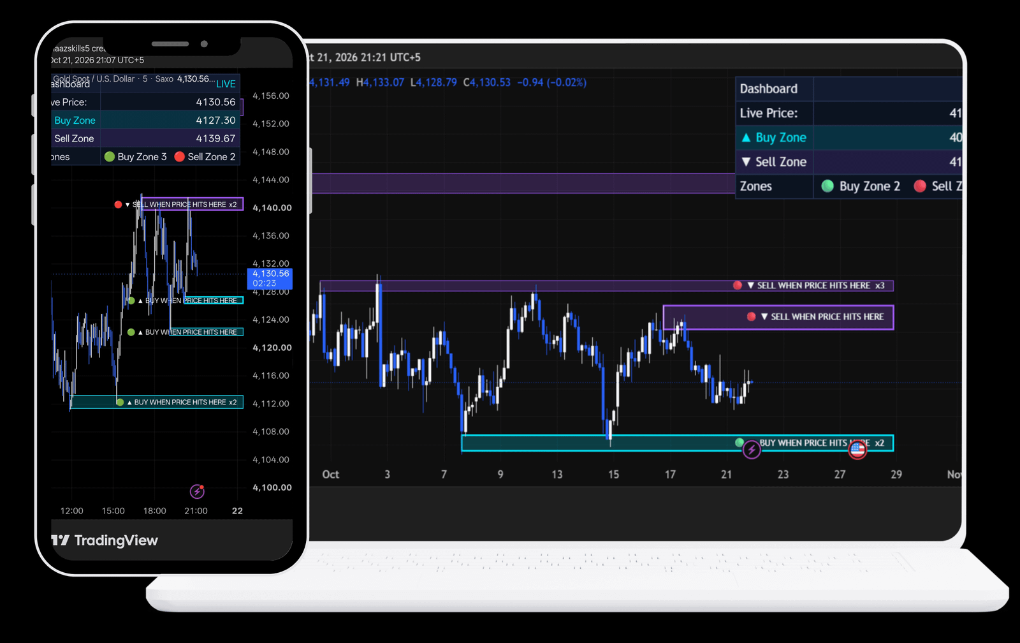Click the Oct date label on laptop time axis
This screenshot has height=643, width=1020.
330,475
